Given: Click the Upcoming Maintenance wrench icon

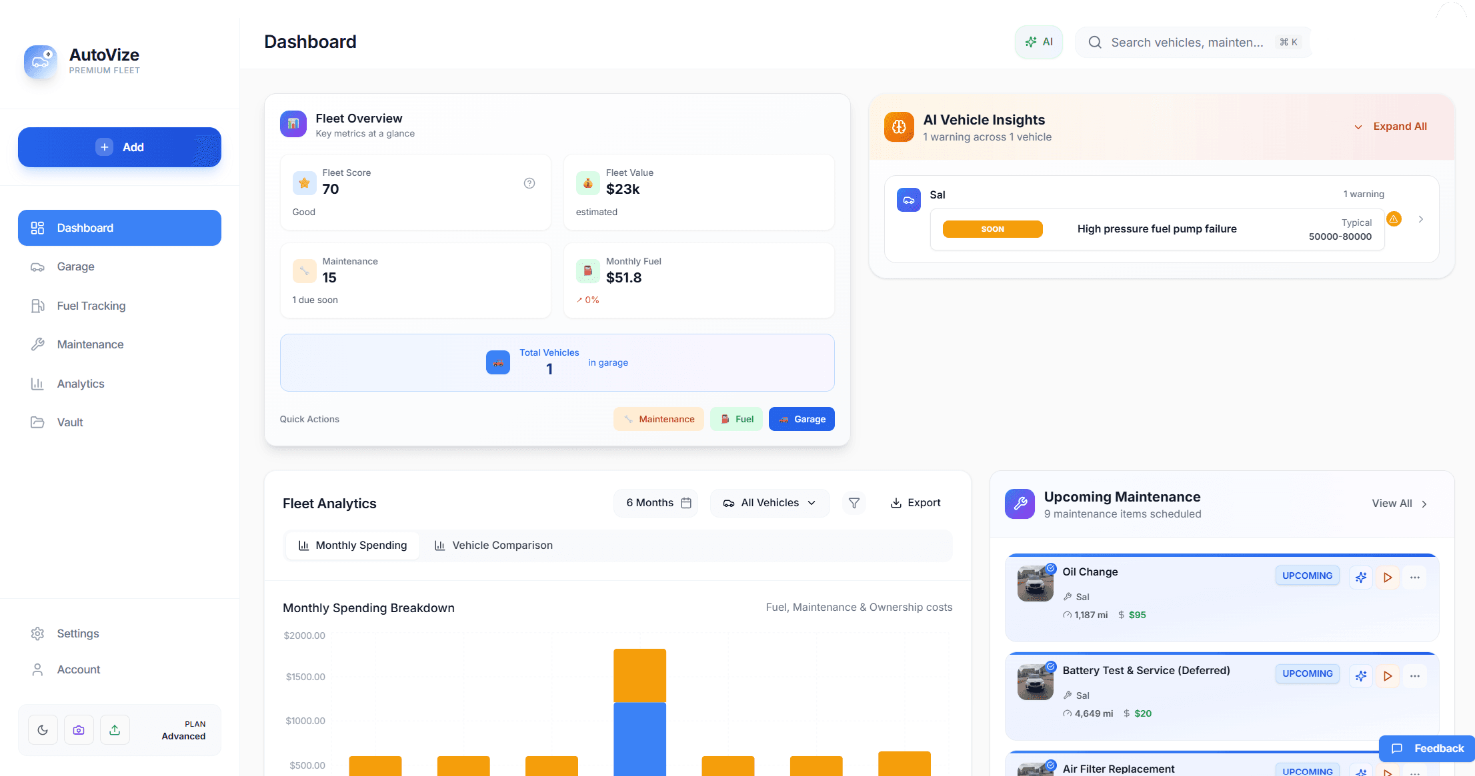Looking at the screenshot, I should 1020,504.
